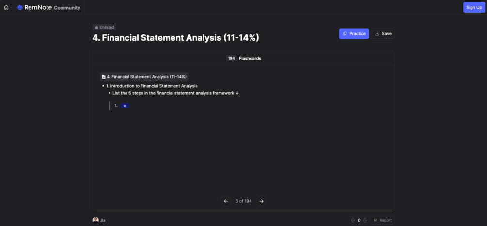Save the flashcard deck
487x226 pixels.
coord(383,33)
